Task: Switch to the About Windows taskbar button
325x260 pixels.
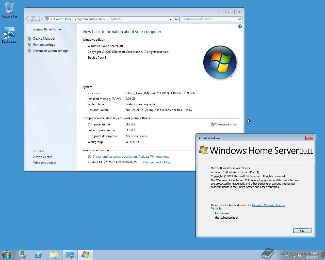Action: coord(86,255)
